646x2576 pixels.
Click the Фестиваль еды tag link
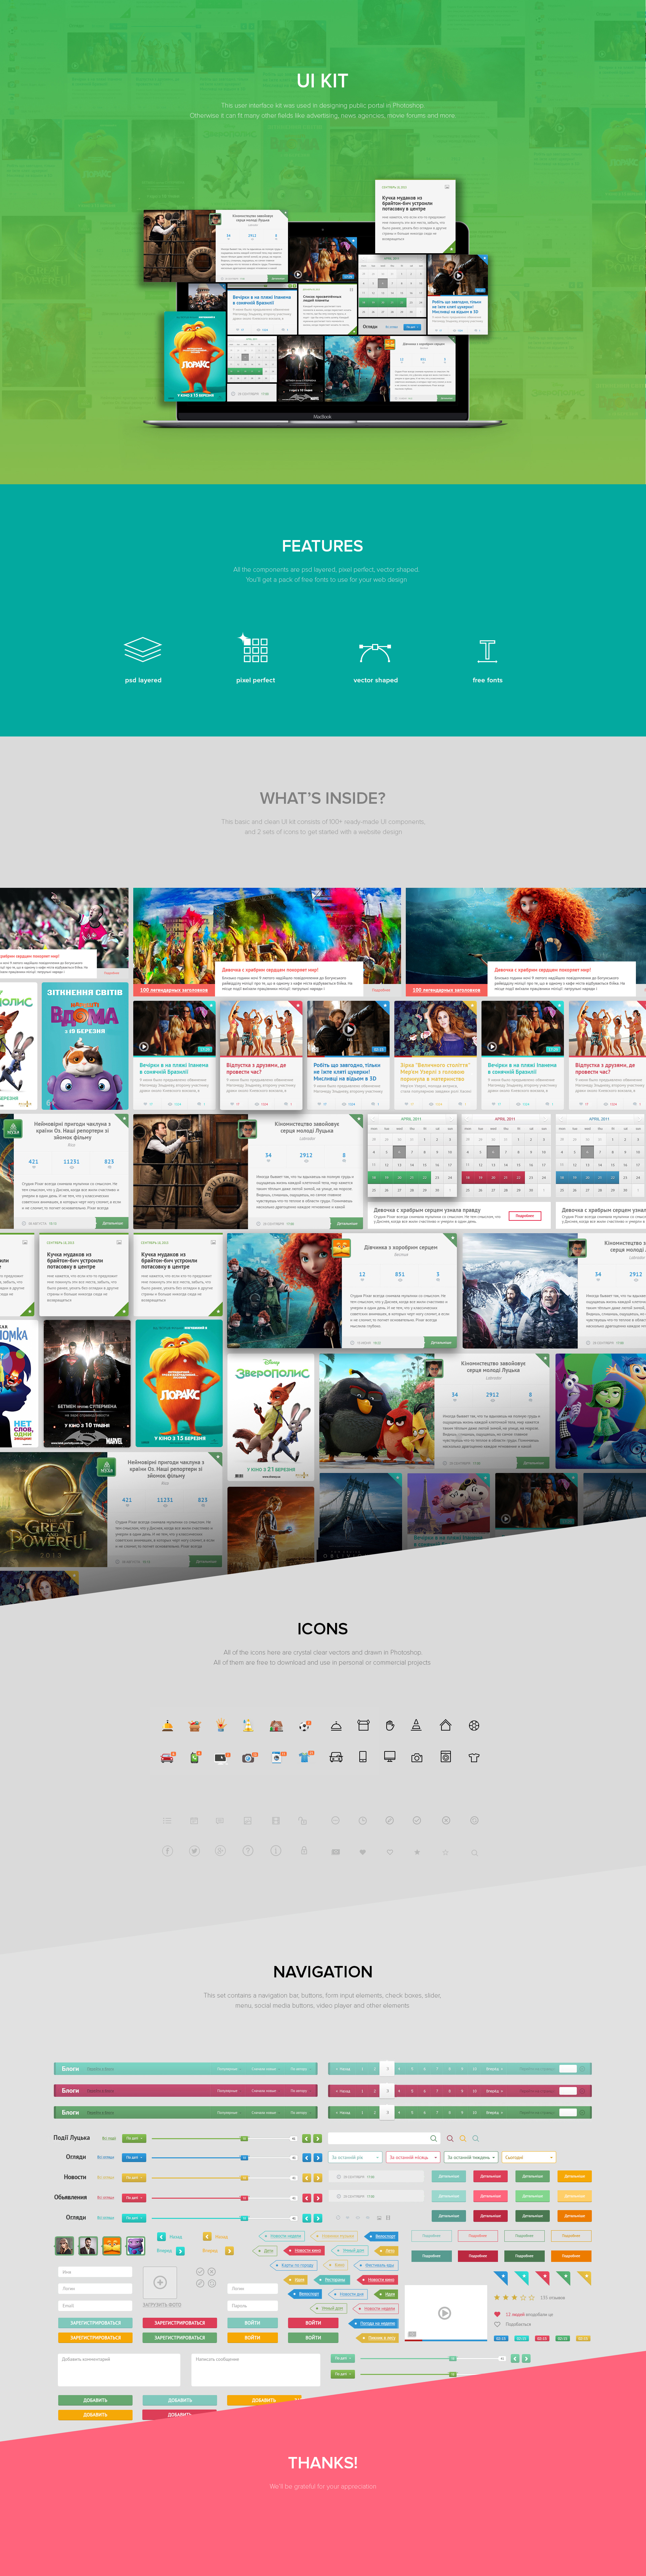coord(376,2265)
